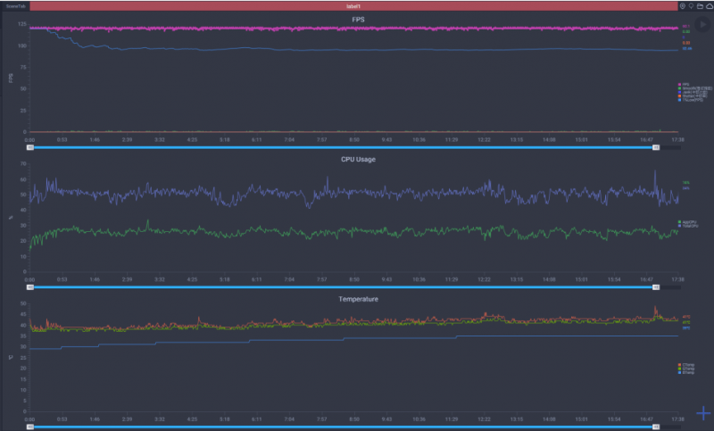This screenshot has width=714, height=431.
Task: Click the FPS chart title
Action: click(x=357, y=19)
